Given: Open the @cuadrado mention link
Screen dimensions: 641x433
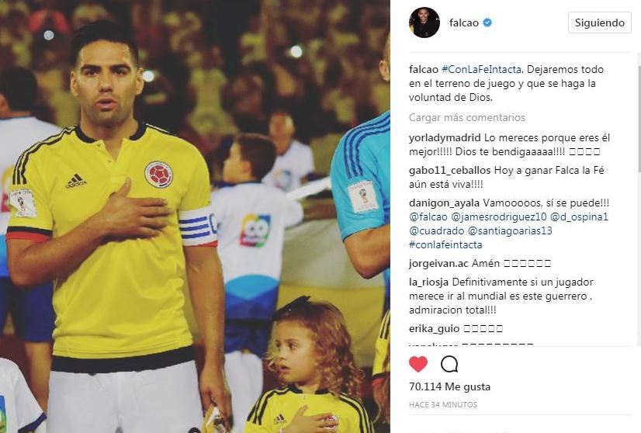Looking at the screenshot, I should tap(437, 231).
